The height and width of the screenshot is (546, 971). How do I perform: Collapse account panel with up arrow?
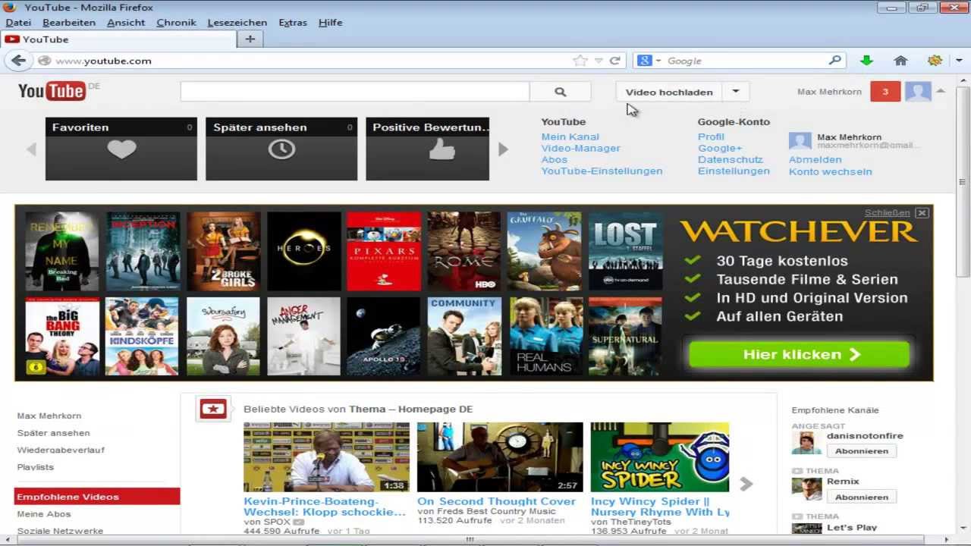point(941,91)
